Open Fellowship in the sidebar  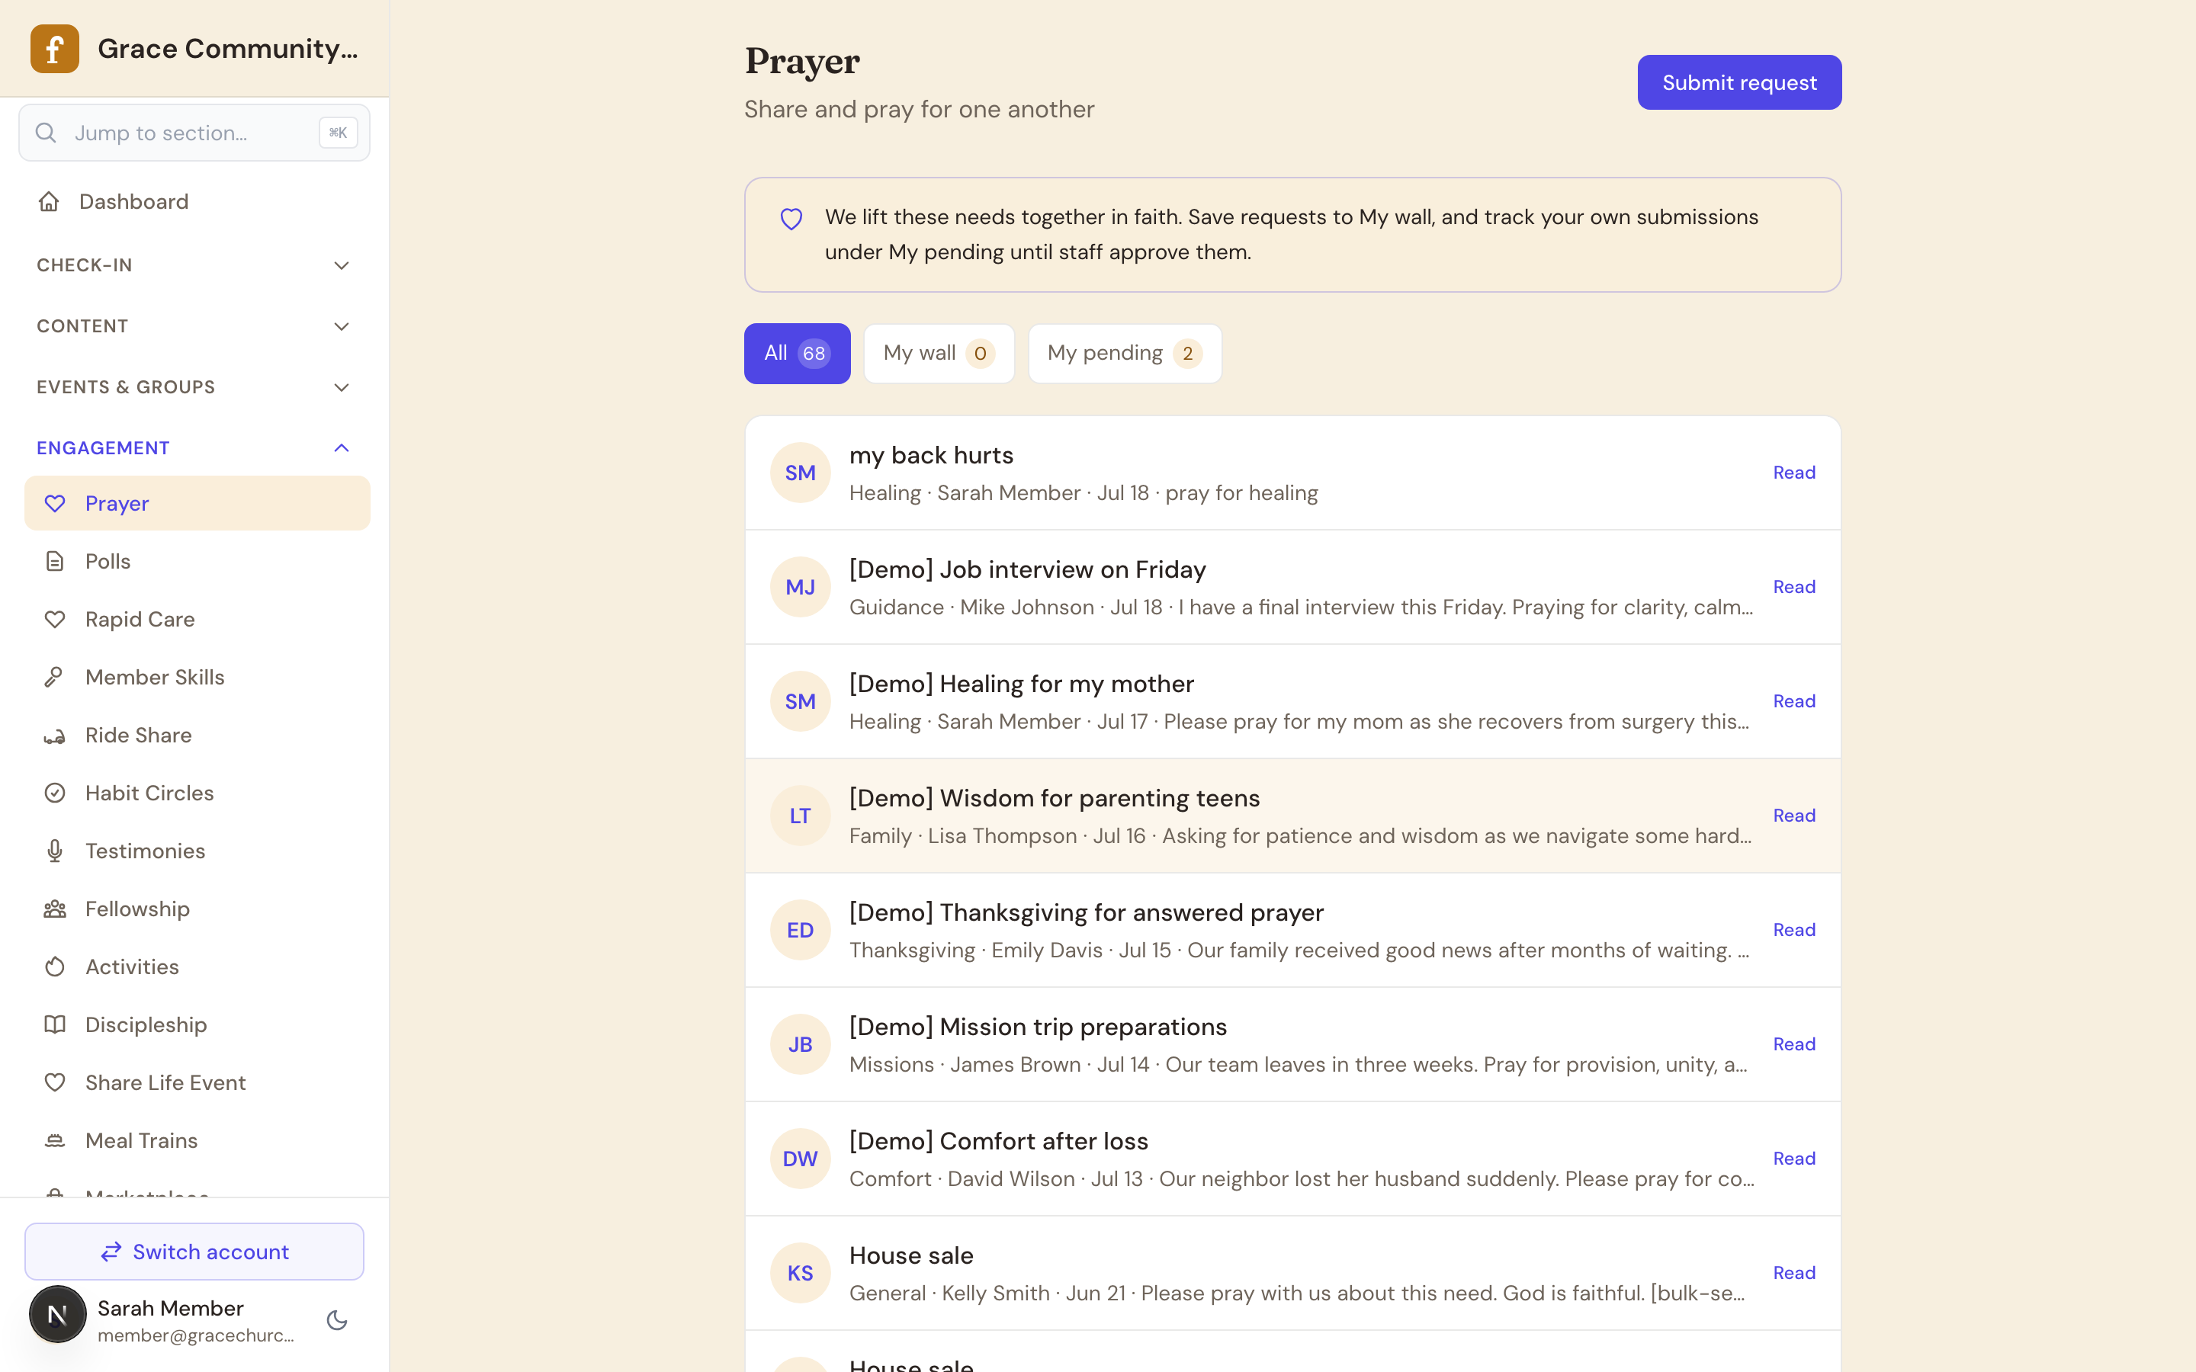click(197, 909)
